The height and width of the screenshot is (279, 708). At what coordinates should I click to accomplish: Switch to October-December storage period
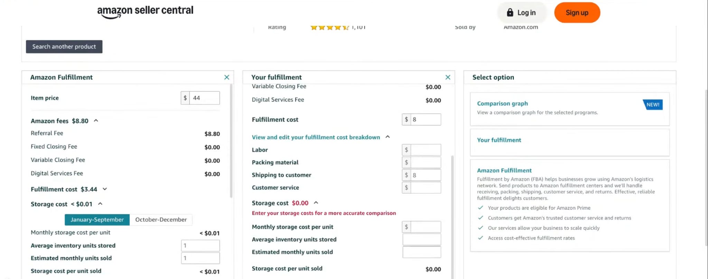pyautogui.click(x=161, y=220)
